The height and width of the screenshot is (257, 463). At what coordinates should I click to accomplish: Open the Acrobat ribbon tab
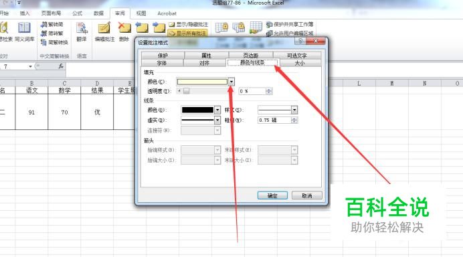point(167,13)
